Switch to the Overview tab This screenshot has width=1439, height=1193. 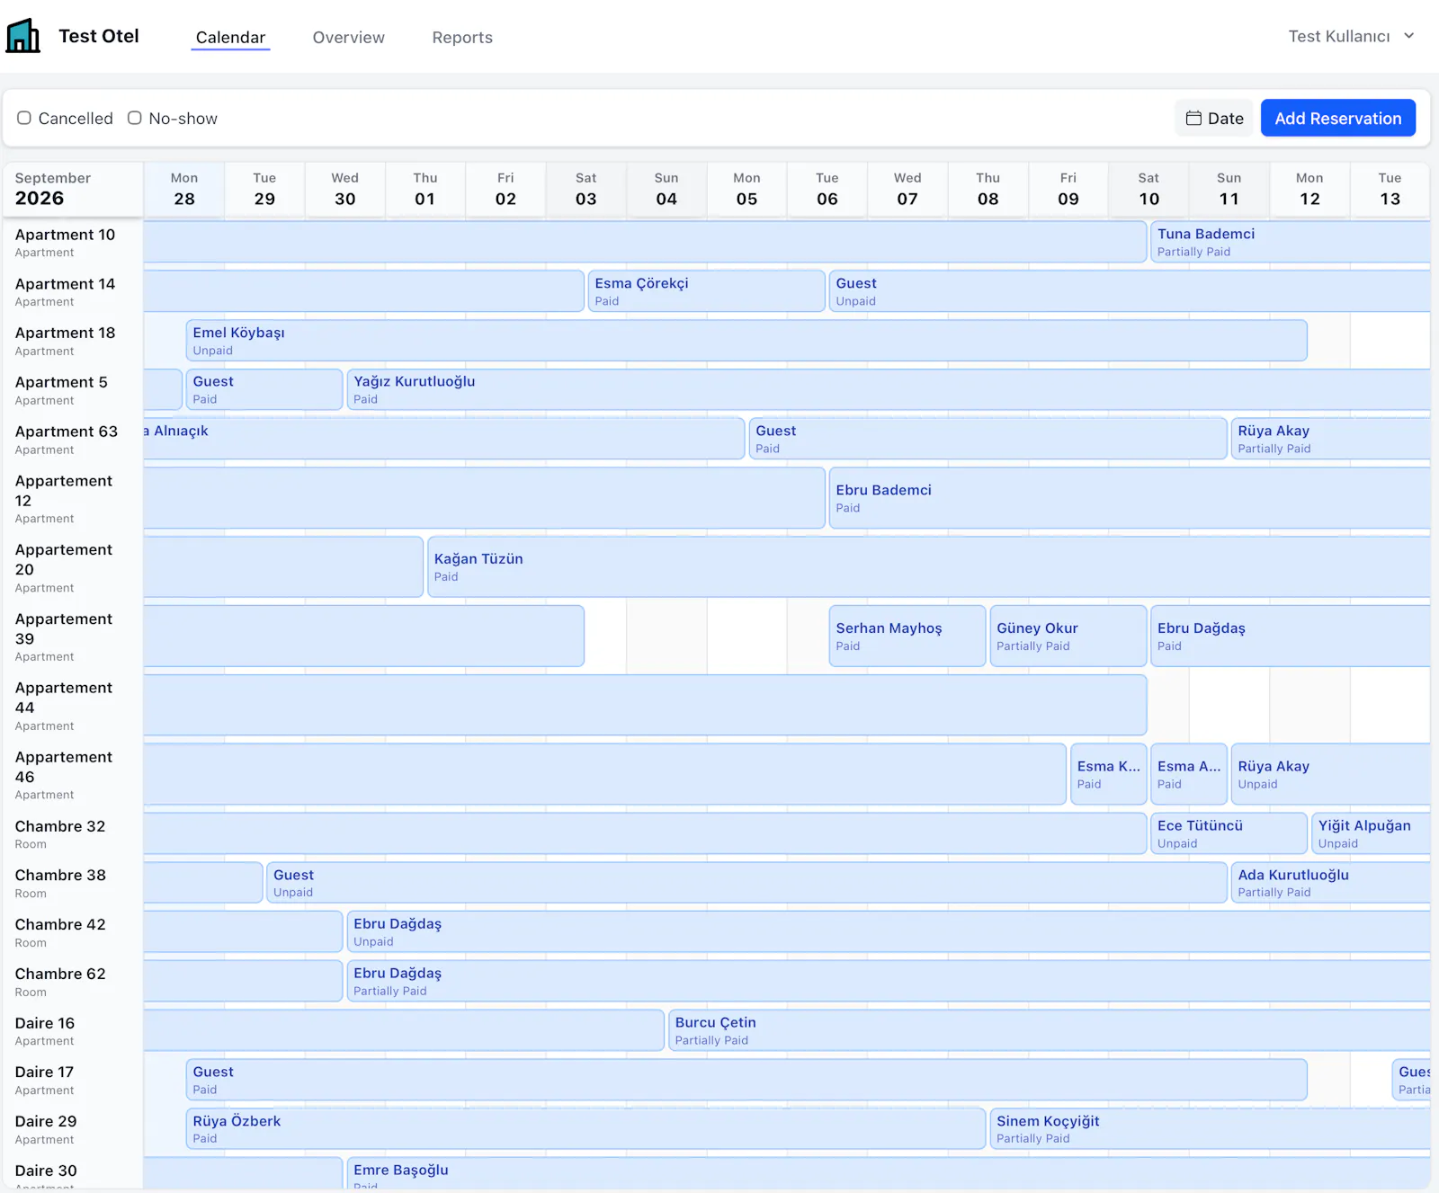(x=349, y=37)
